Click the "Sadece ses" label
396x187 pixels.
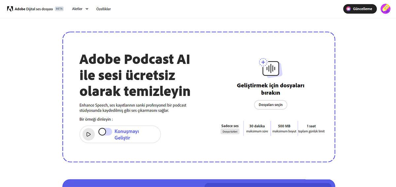click(230, 126)
